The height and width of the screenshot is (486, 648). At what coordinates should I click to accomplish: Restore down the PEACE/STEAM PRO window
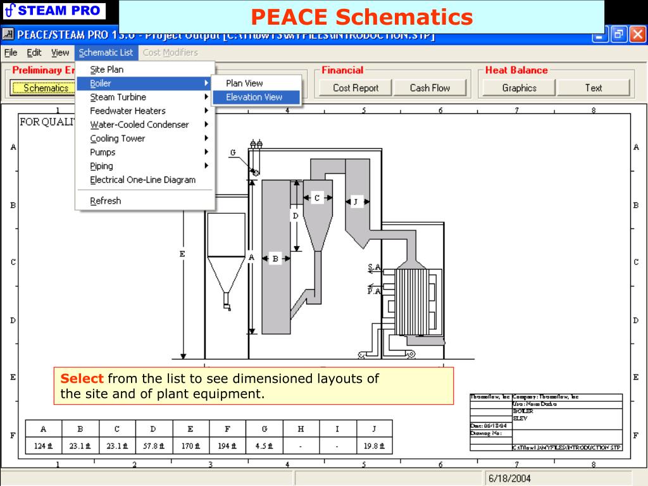619,35
